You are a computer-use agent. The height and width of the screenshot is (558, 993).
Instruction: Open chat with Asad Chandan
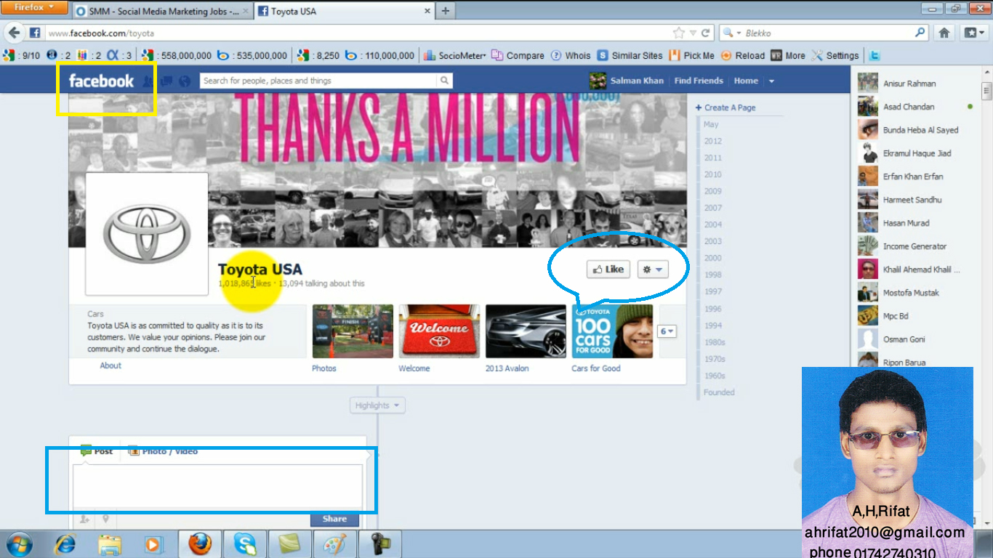point(916,107)
